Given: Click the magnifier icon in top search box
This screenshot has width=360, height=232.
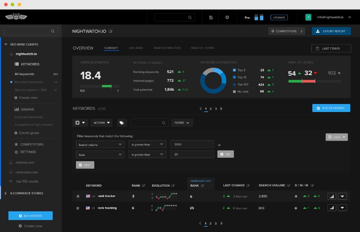Looking at the screenshot, I should 190,18.
